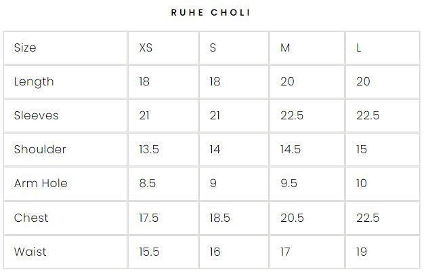Click the L Waist value 19
The height and width of the screenshot is (274, 426).
pyautogui.click(x=362, y=252)
